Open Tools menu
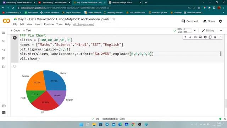 59,25
